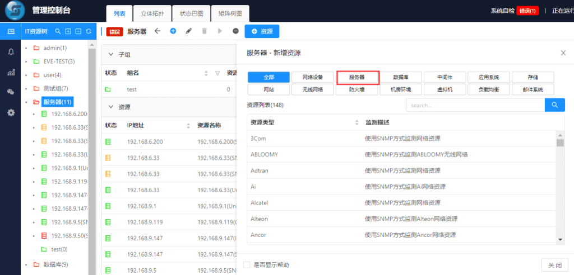Image resolution: width=574 pixels, height=275 pixels.
Task: Click the expand-all plus icon in IT资源树 header
Action: [x=68, y=31]
